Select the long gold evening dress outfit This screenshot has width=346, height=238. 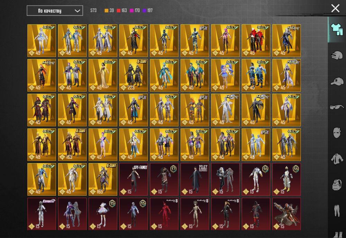pos(103,75)
